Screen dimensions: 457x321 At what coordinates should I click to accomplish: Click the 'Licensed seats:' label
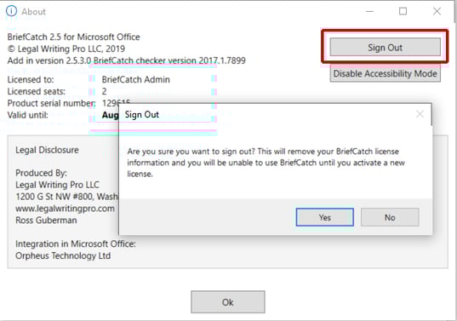tap(37, 92)
